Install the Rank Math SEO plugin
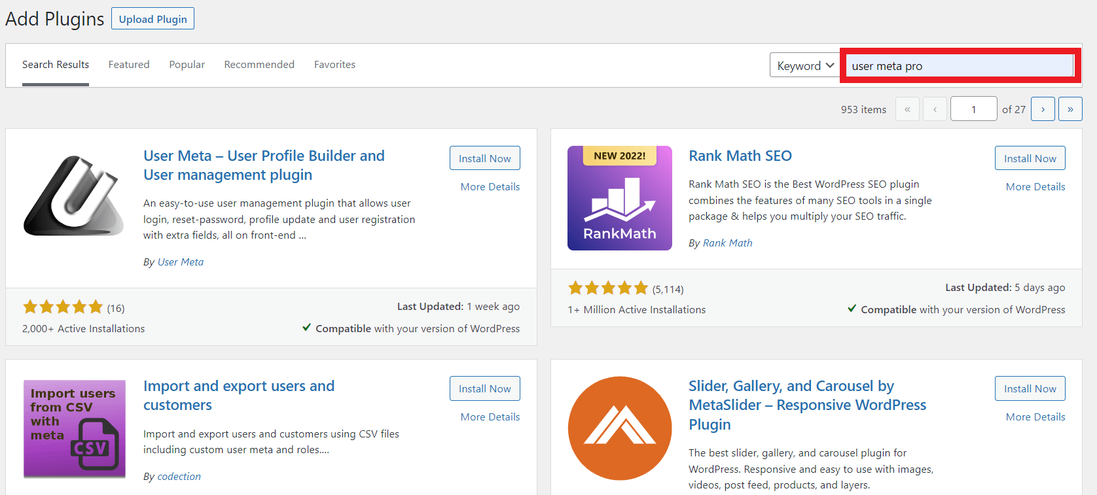Viewport: 1097px width, 495px height. coord(1030,158)
